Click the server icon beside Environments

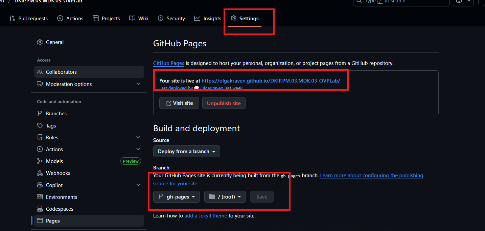pos(40,197)
